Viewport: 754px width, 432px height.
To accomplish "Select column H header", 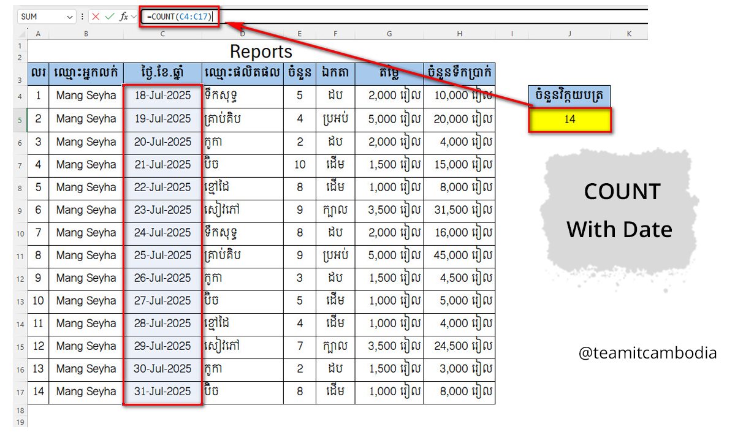I will pos(459,34).
